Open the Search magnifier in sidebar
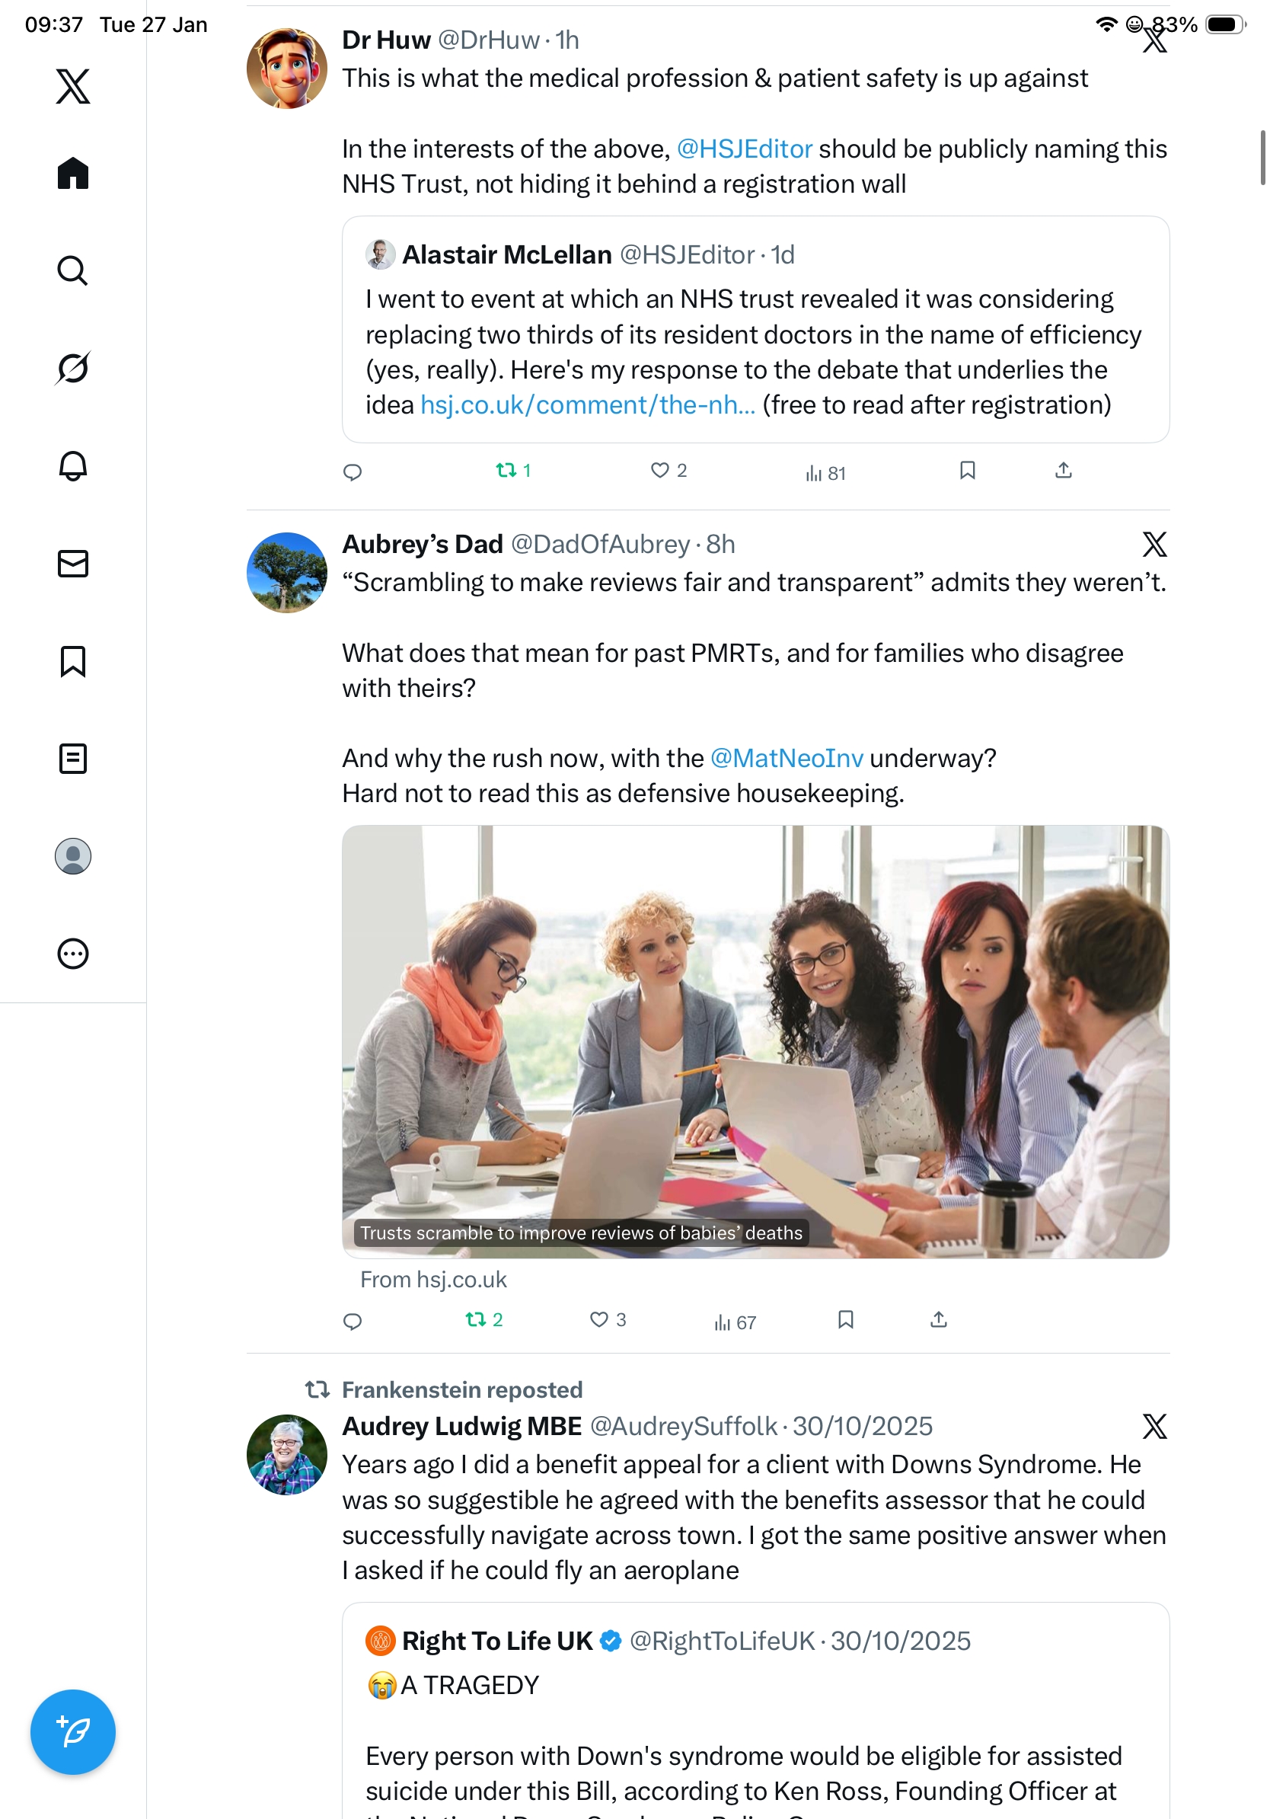 point(73,270)
